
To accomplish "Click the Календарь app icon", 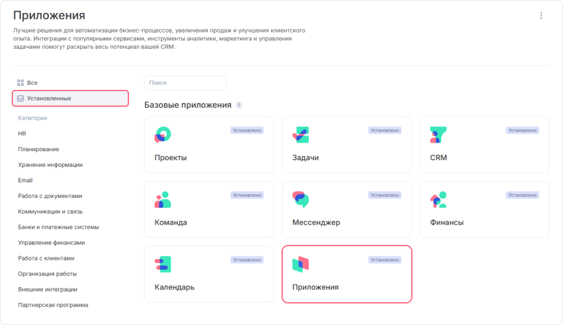I will coord(162,264).
